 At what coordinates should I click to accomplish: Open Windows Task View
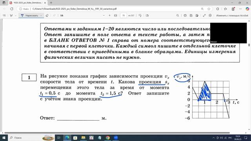(x=59, y=137)
